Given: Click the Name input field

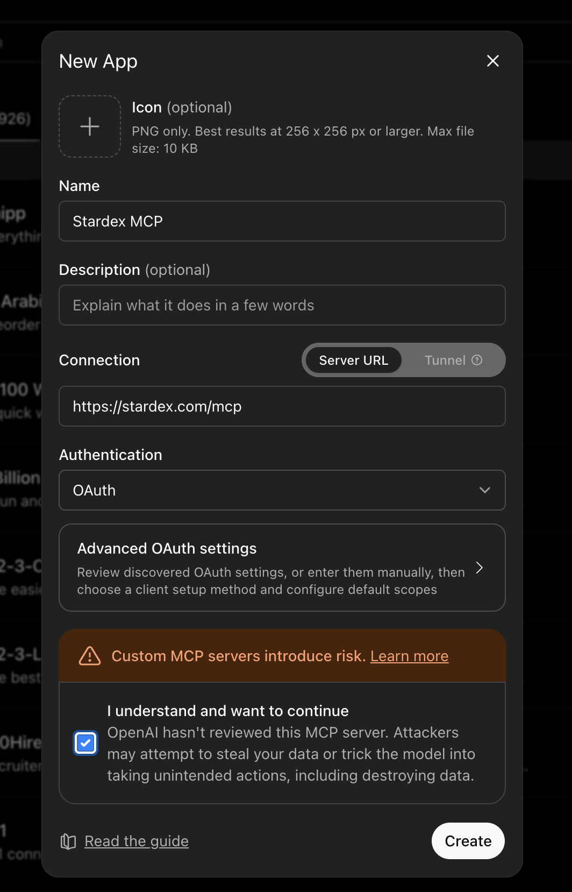Looking at the screenshot, I should (282, 221).
